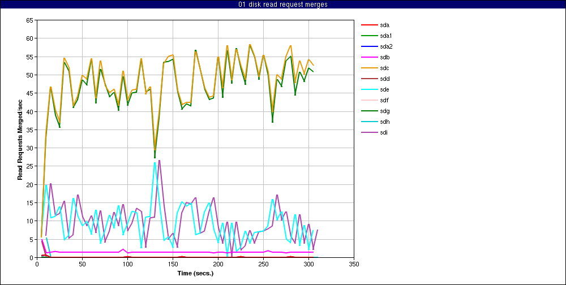Viewport: 566px width, 285px height.
Task: Select the sdg legend label
Action: tap(385, 111)
